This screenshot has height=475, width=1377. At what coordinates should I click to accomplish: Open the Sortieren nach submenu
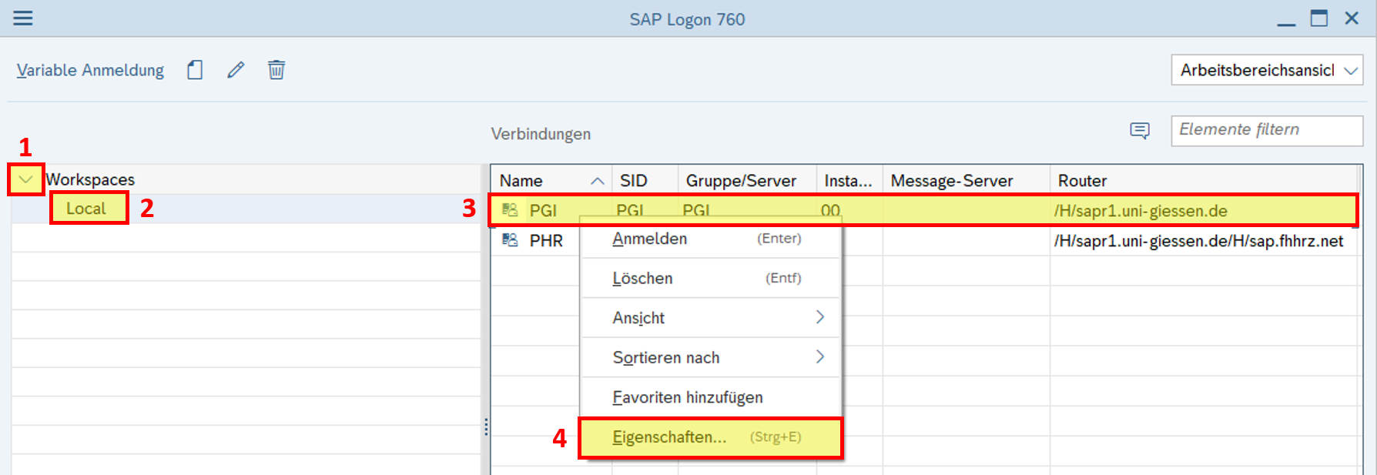click(710, 357)
